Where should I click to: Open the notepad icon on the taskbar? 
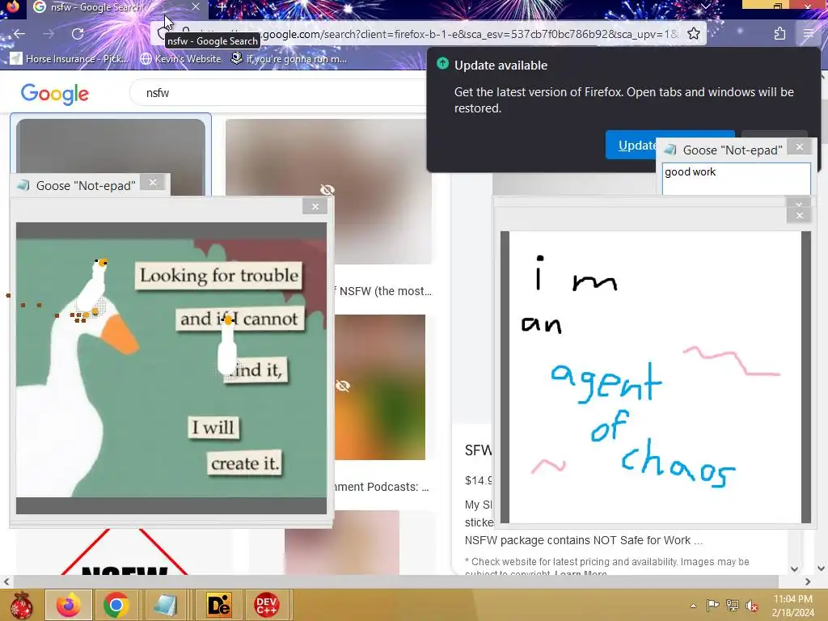(x=165, y=605)
